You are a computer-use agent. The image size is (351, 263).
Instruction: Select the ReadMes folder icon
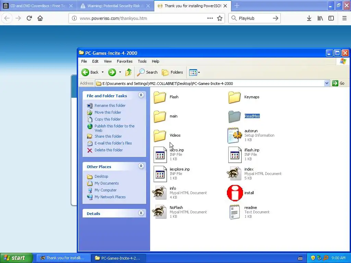[234, 116]
